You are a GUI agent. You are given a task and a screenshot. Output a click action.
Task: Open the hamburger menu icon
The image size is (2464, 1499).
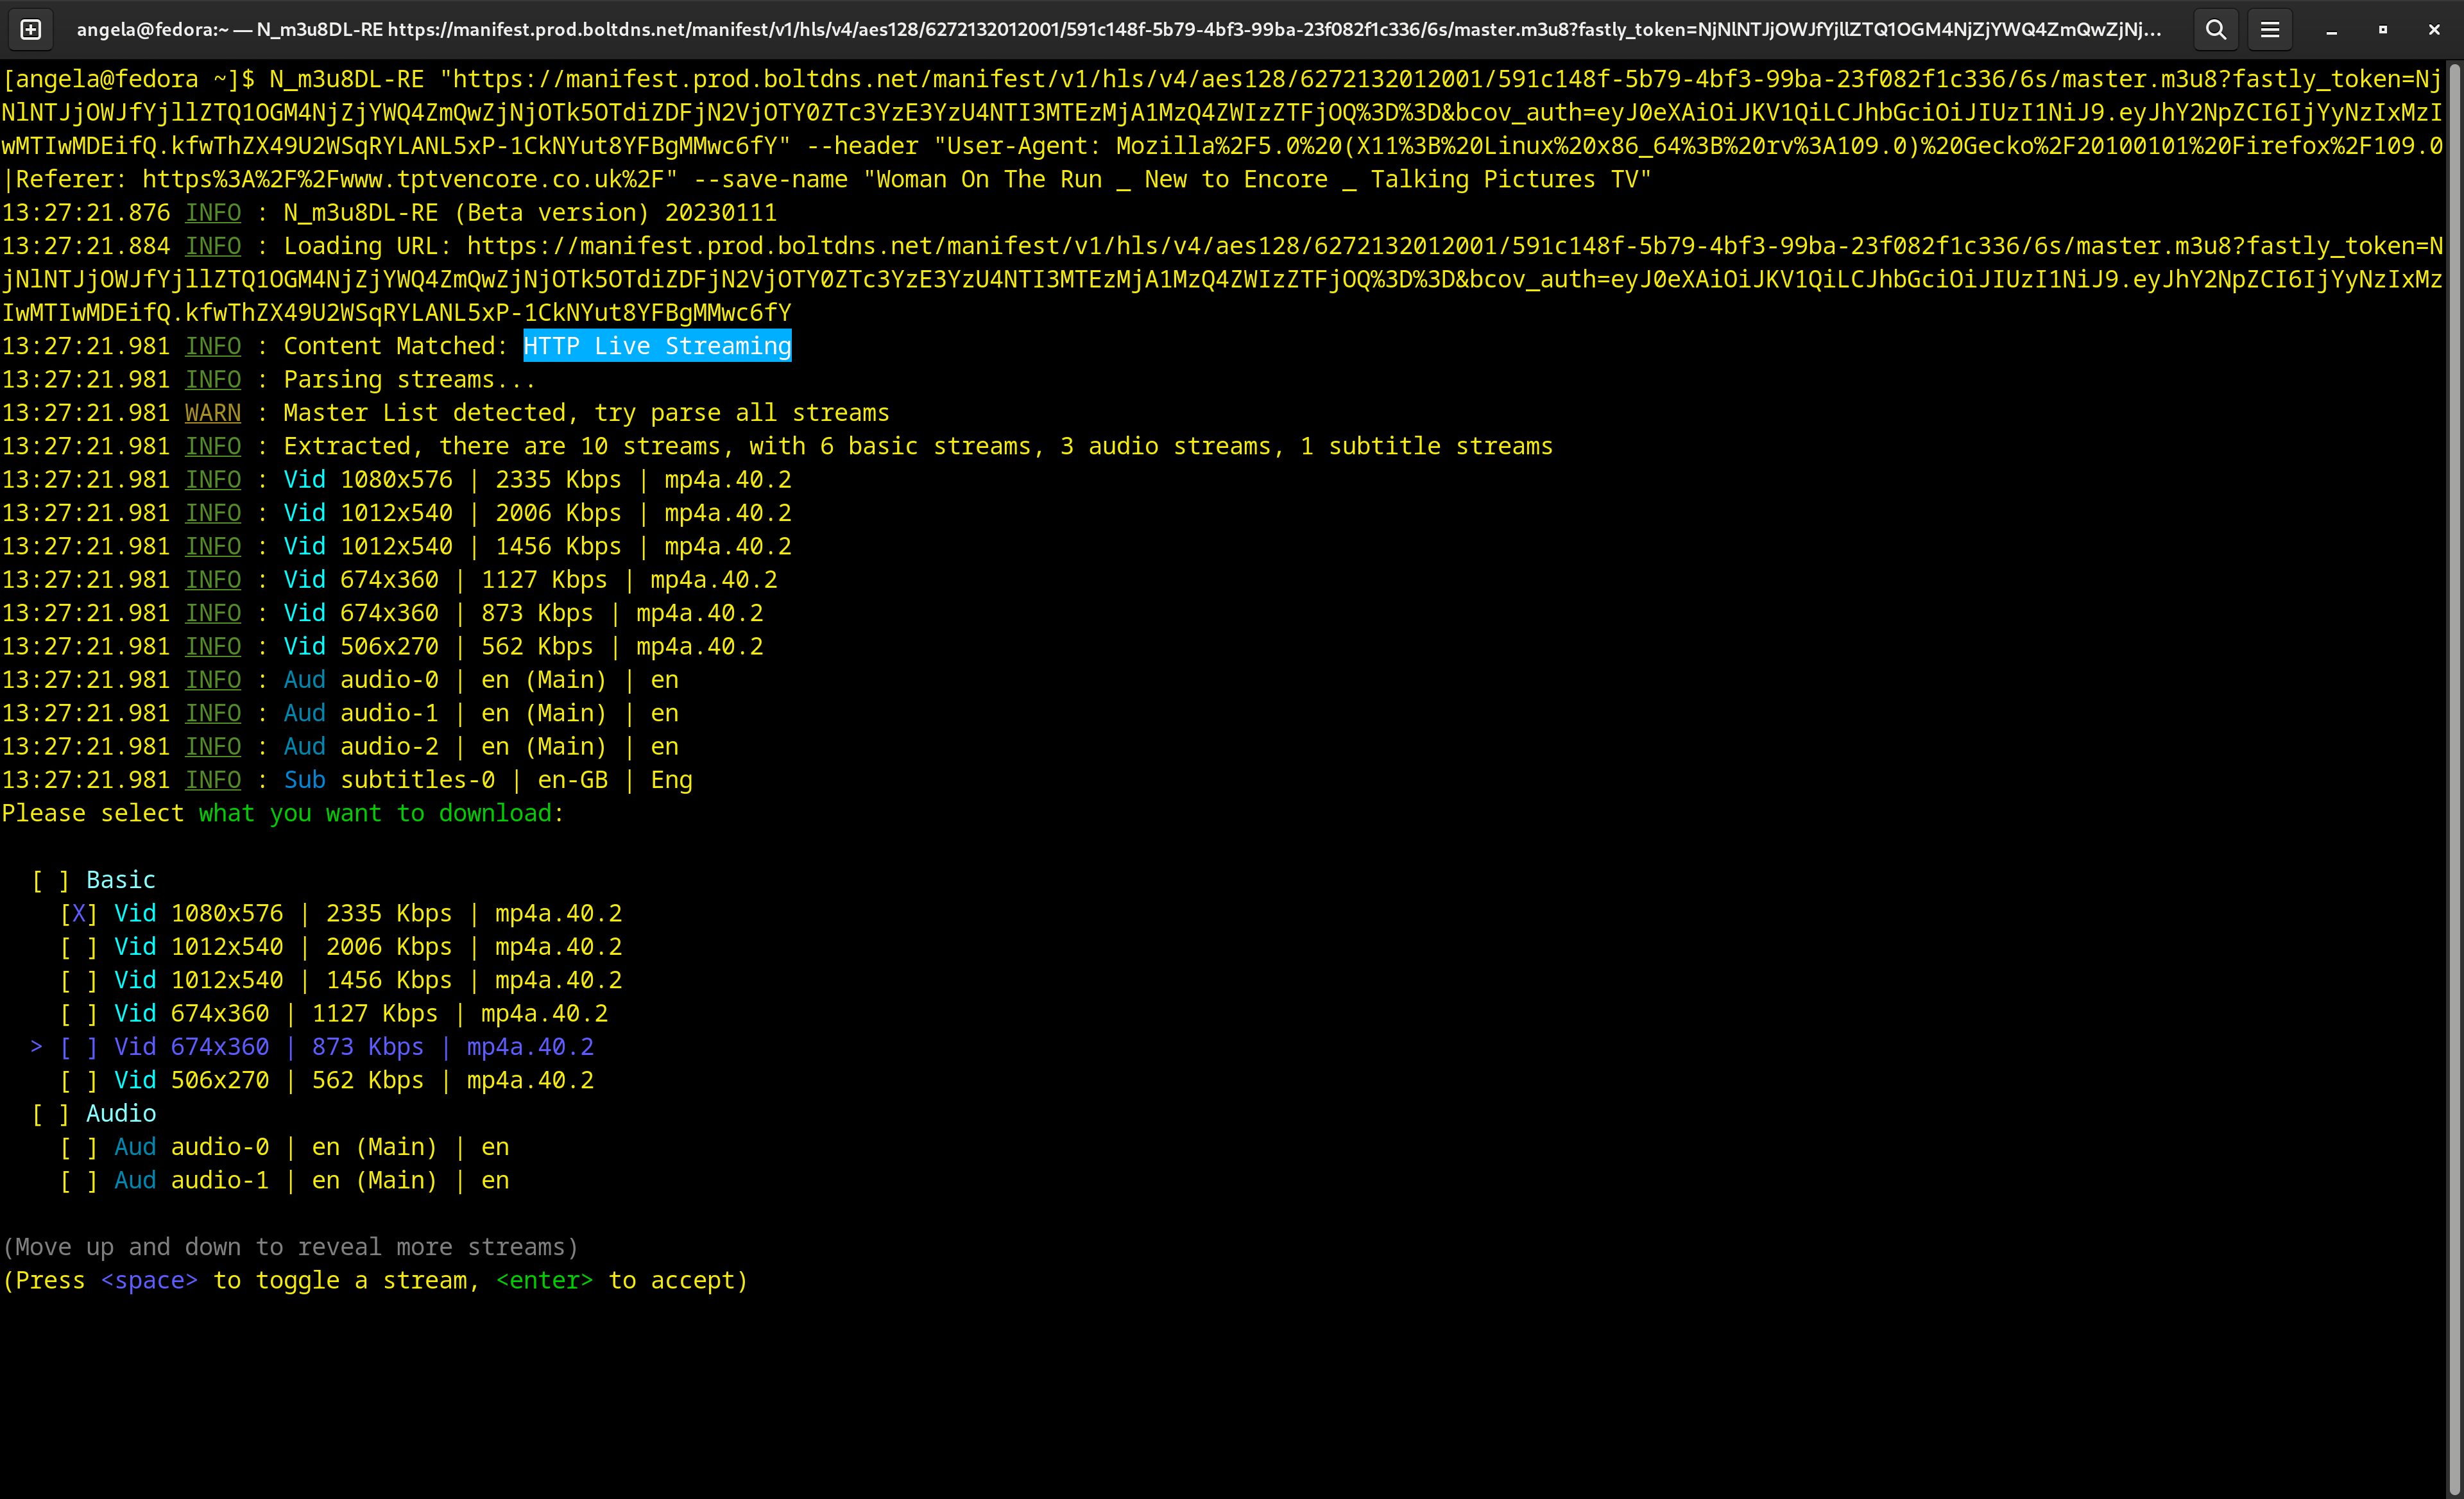coord(2270,30)
